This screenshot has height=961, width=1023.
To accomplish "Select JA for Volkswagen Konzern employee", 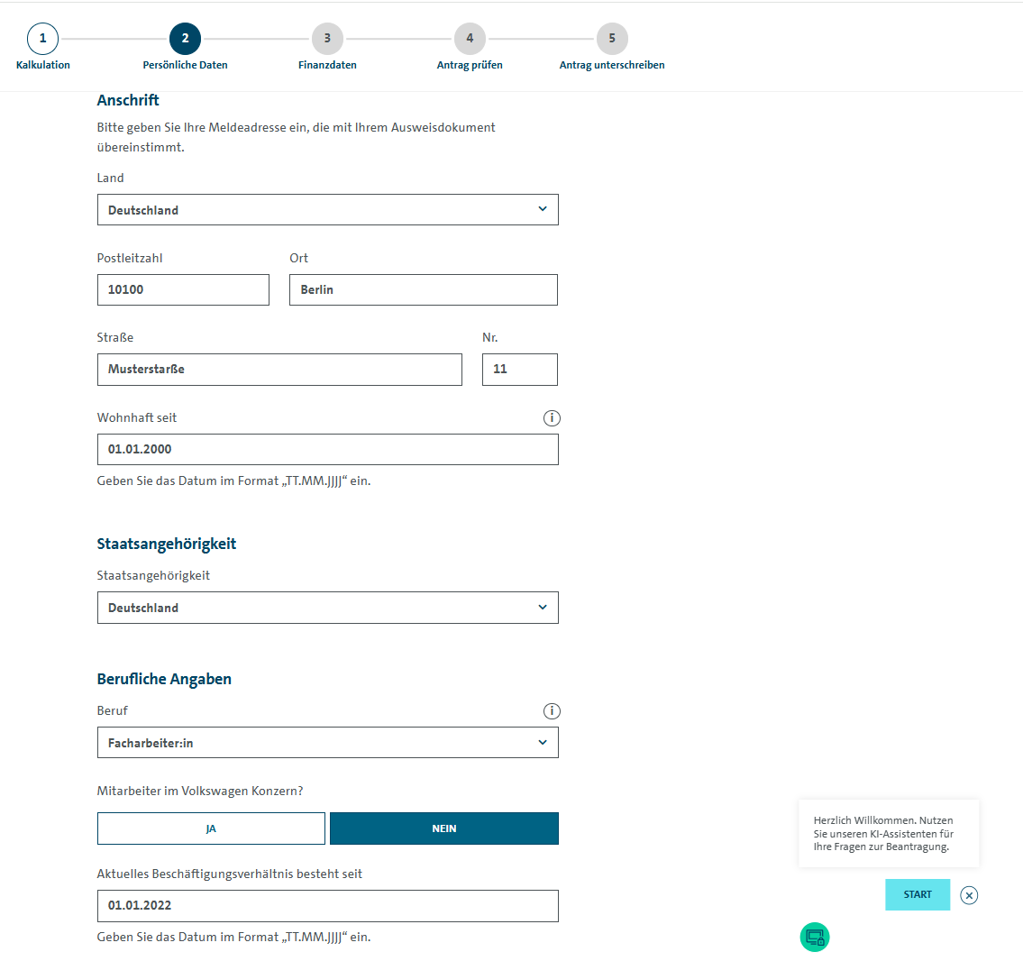I will (211, 828).
